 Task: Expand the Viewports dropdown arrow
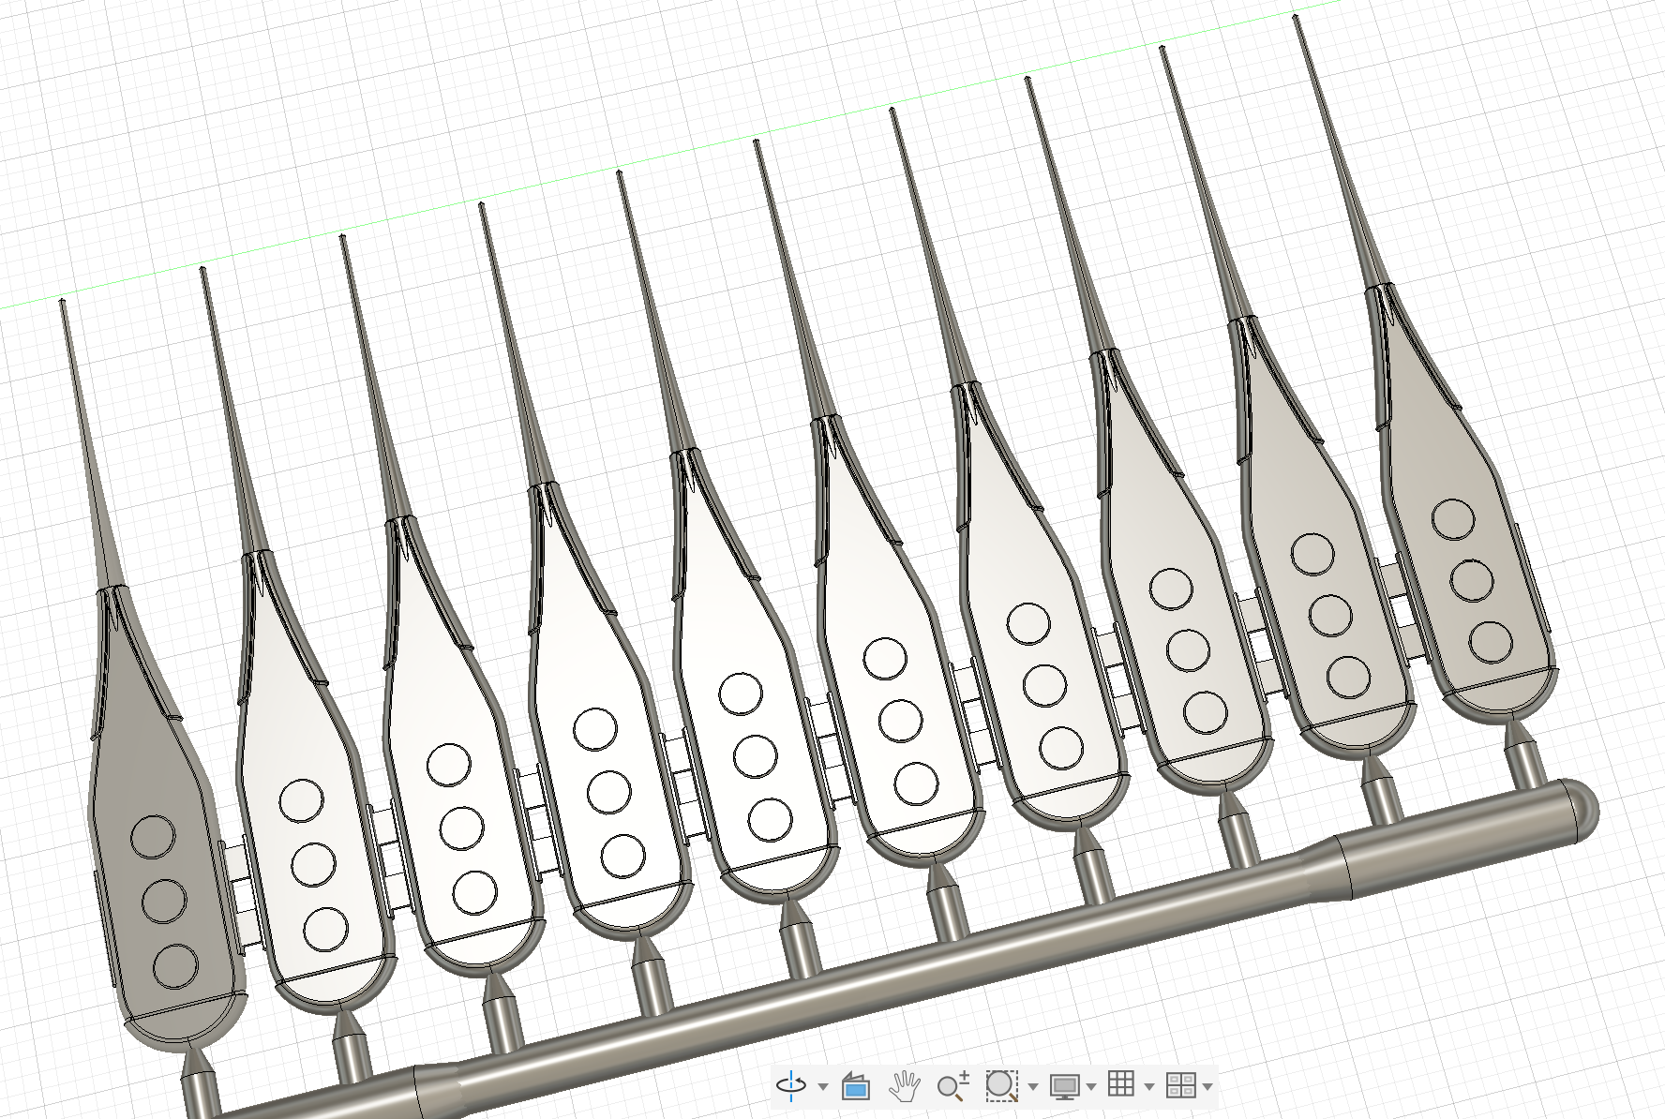pyautogui.click(x=1207, y=1087)
